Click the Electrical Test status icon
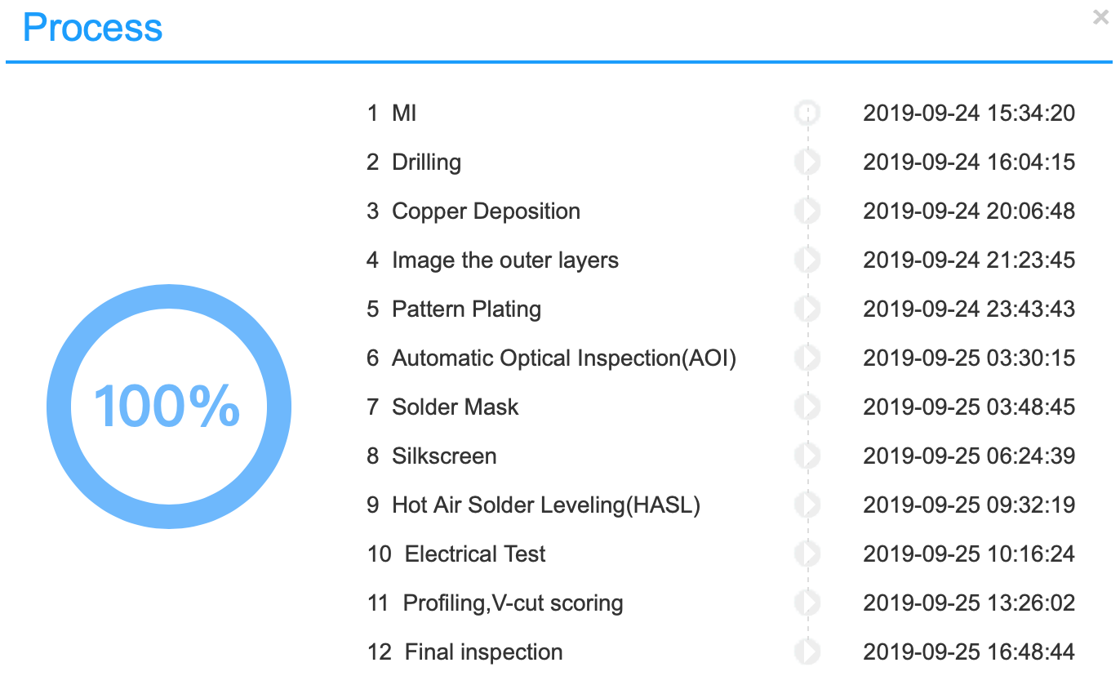 (x=807, y=554)
